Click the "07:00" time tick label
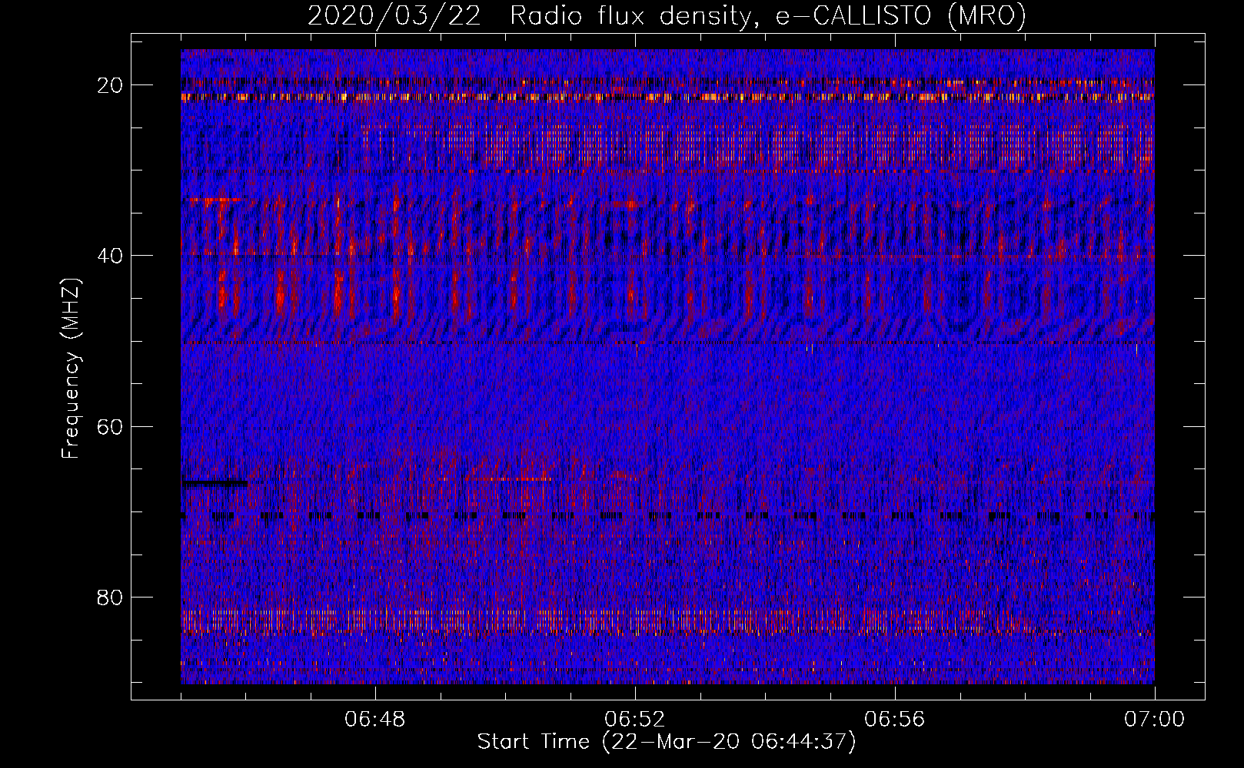This screenshot has height=768, width=1244. coord(1154,720)
